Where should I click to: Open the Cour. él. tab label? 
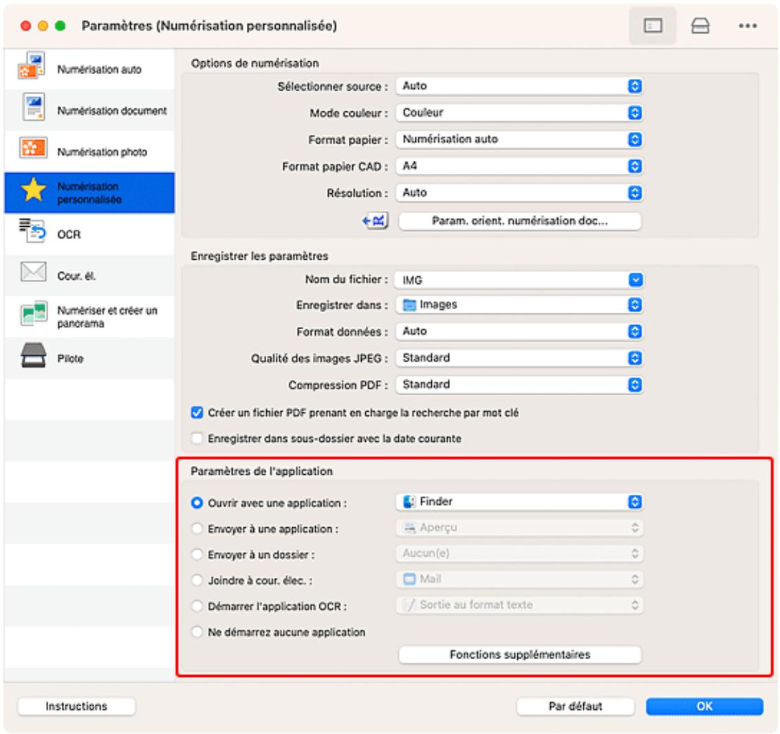(76, 276)
